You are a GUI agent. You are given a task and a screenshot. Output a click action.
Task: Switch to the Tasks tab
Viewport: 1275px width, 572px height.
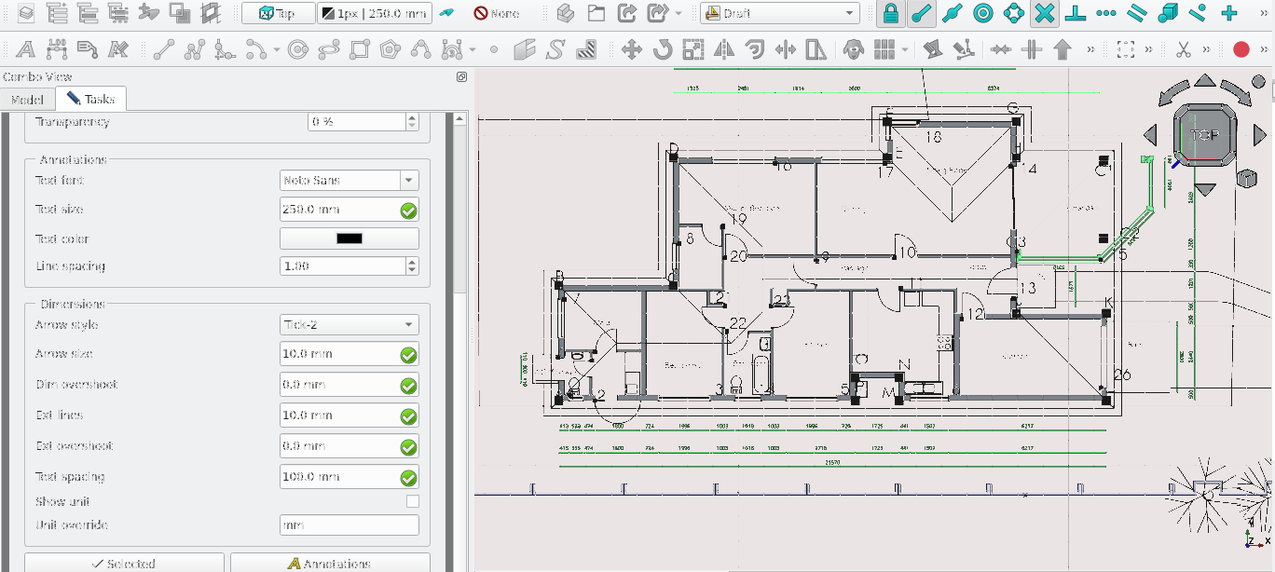[90, 99]
